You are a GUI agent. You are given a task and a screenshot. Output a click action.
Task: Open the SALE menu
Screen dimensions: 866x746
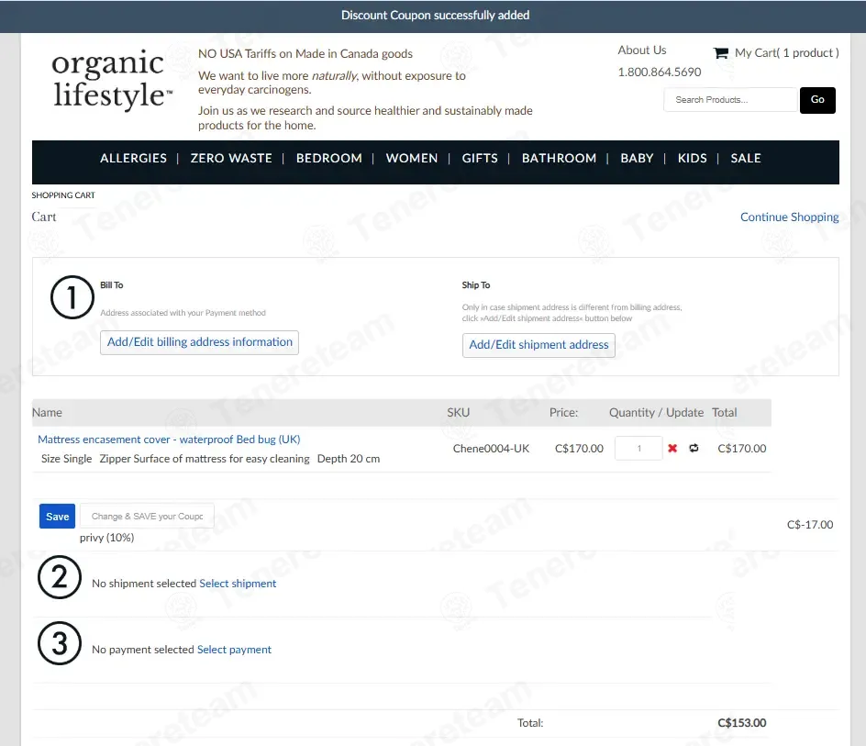(x=746, y=158)
